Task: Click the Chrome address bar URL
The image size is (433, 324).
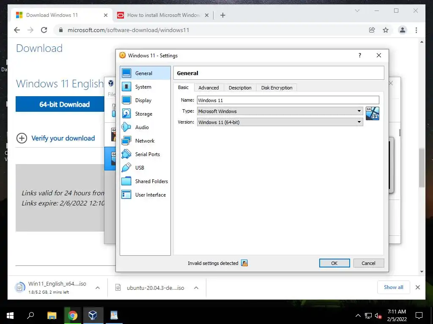Action: (129, 30)
